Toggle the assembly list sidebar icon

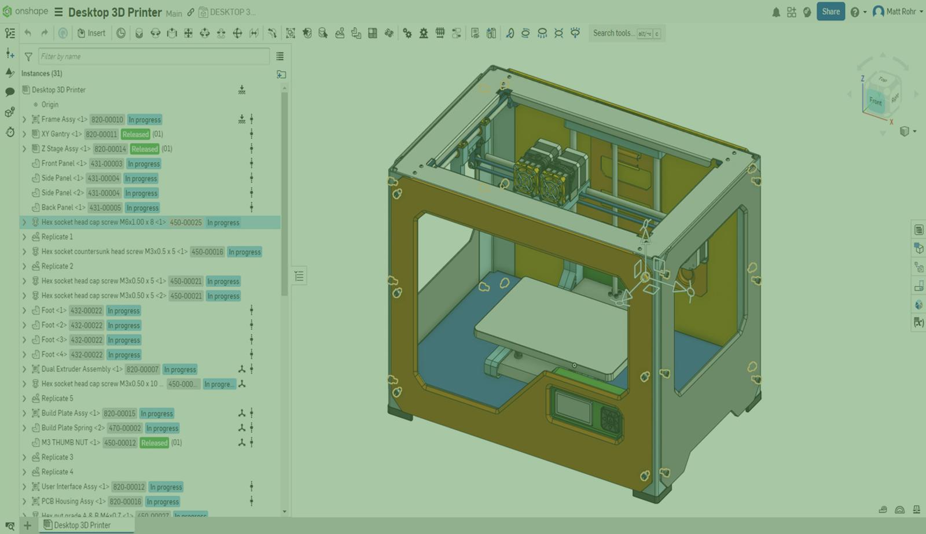[10, 34]
